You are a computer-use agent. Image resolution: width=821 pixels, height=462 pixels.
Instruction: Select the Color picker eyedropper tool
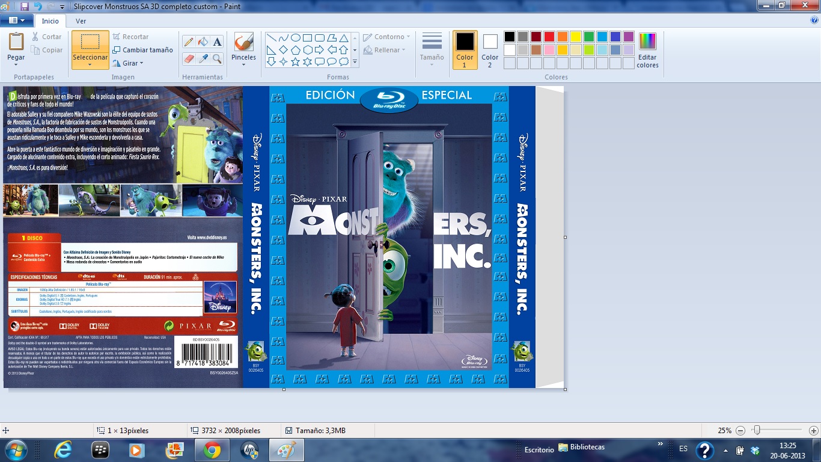[x=203, y=58]
